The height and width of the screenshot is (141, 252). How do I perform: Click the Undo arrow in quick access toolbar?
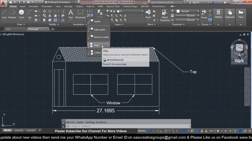[33, 2]
